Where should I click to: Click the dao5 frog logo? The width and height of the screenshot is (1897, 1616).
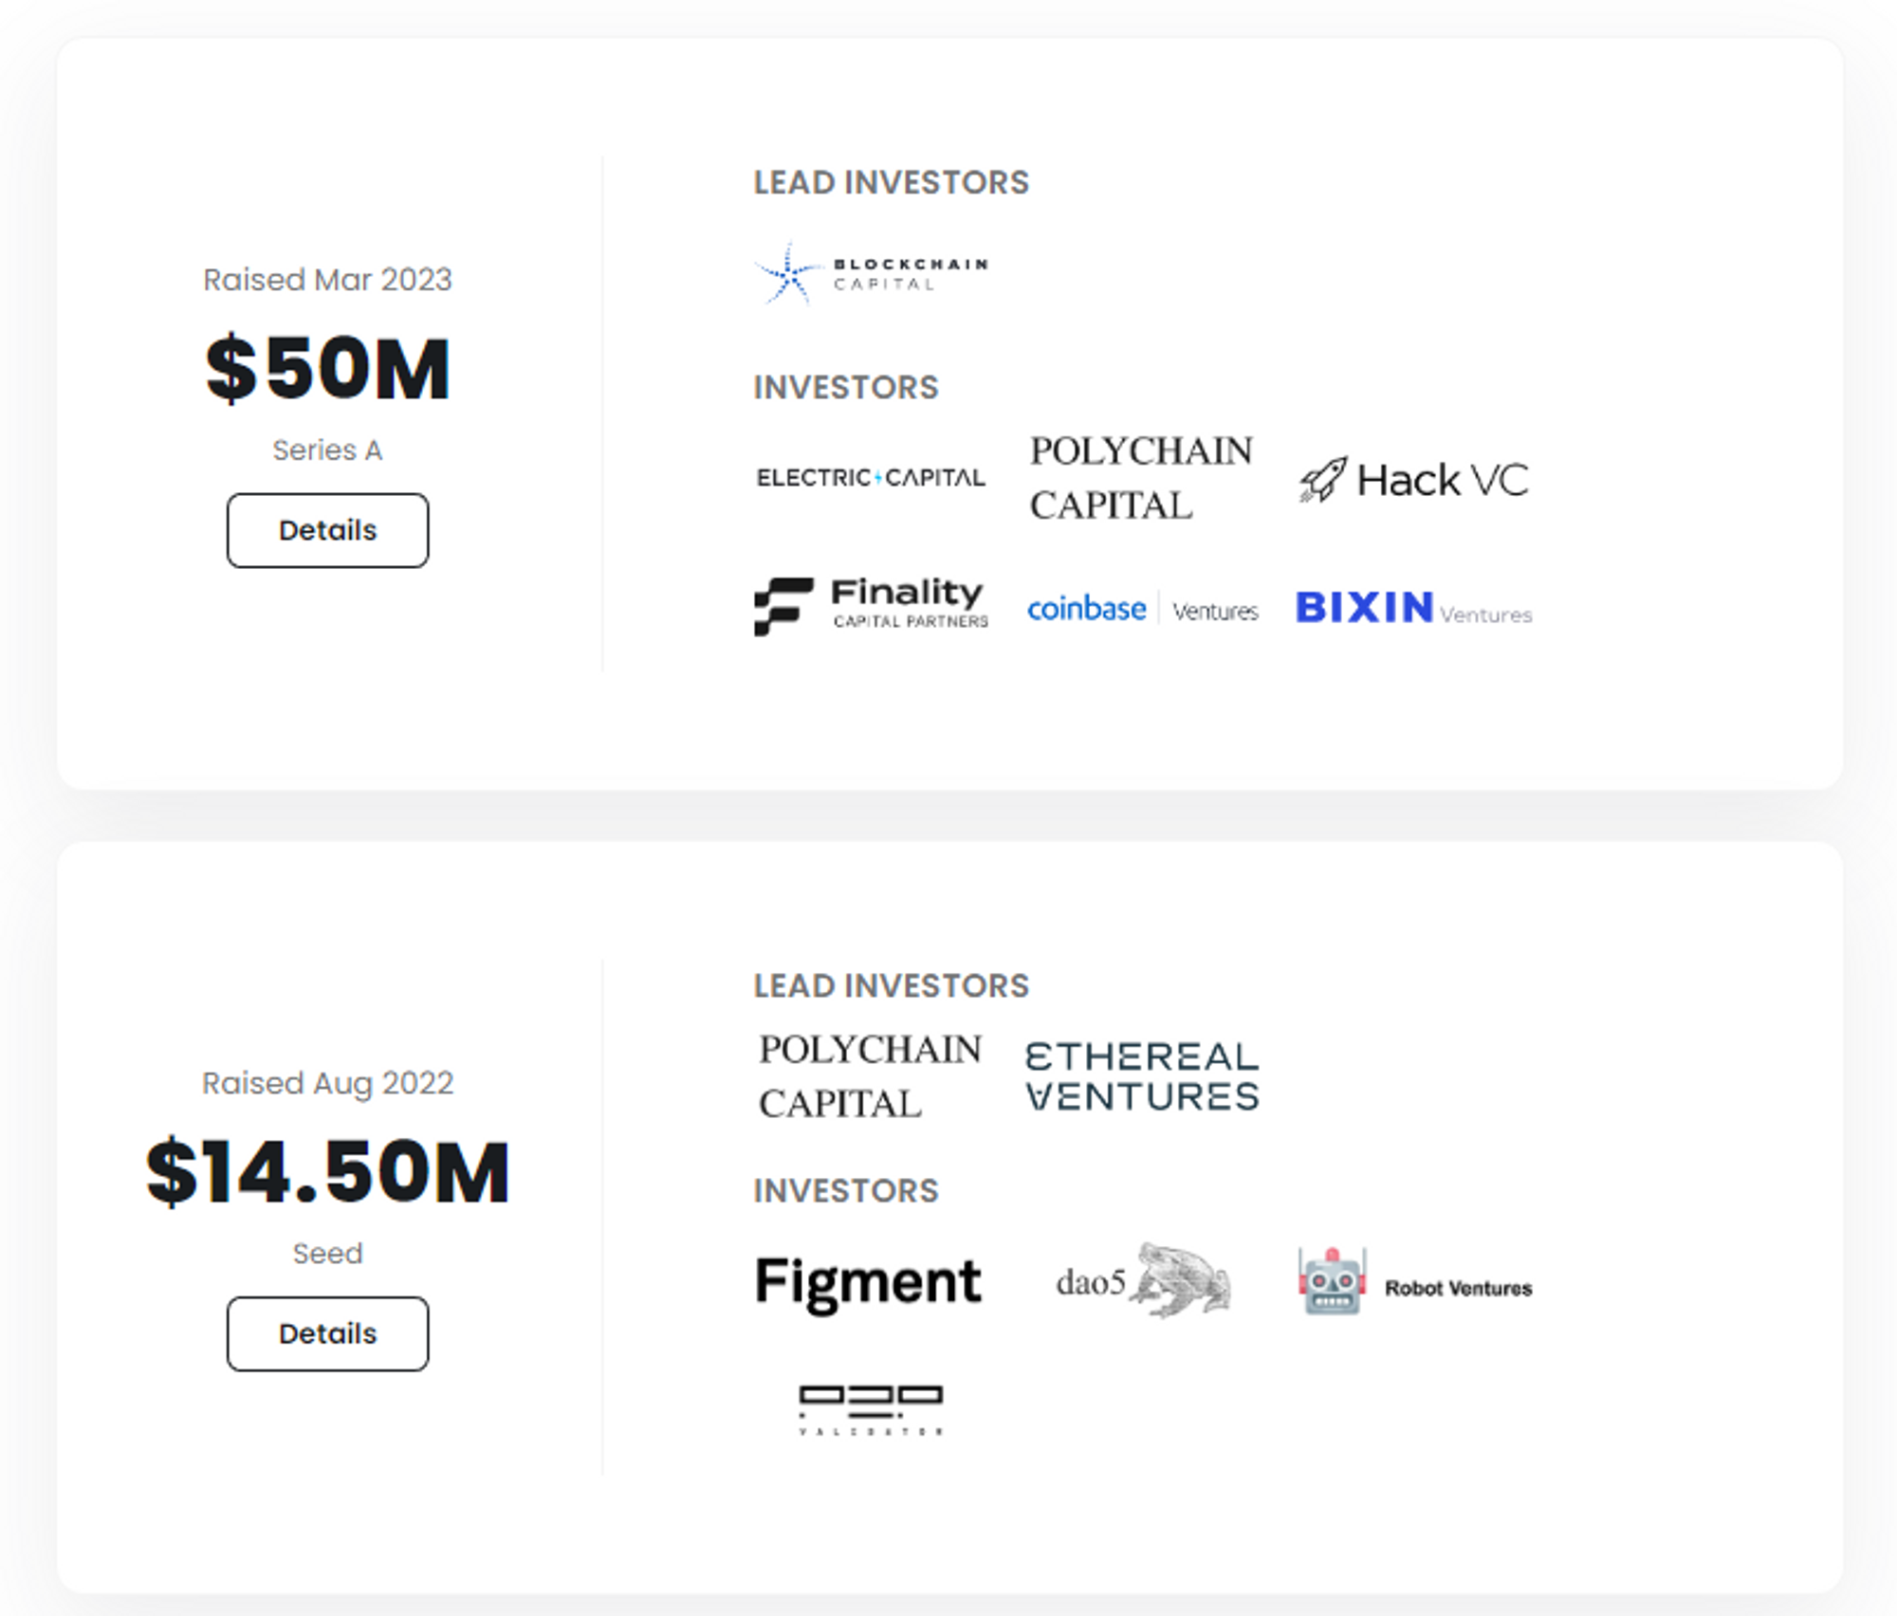[1142, 1281]
